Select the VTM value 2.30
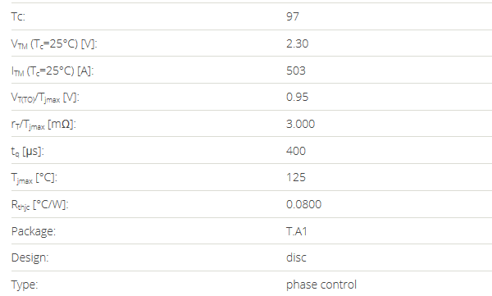 [x=297, y=43]
